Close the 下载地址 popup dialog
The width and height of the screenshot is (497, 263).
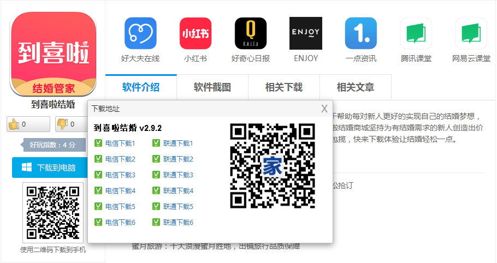point(324,109)
